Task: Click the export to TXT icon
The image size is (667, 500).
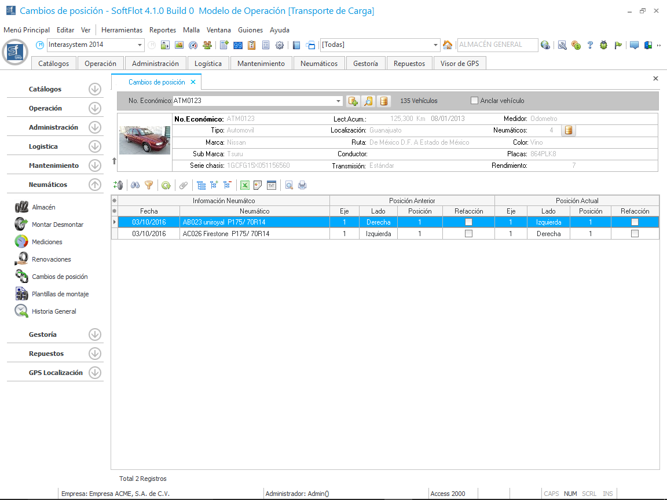Action: (x=270, y=185)
